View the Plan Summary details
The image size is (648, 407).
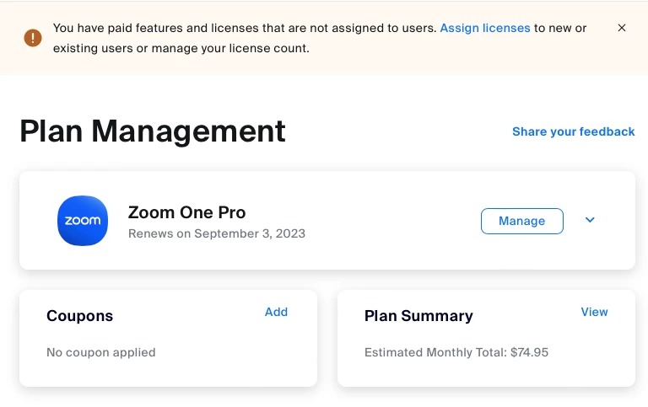click(594, 312)
